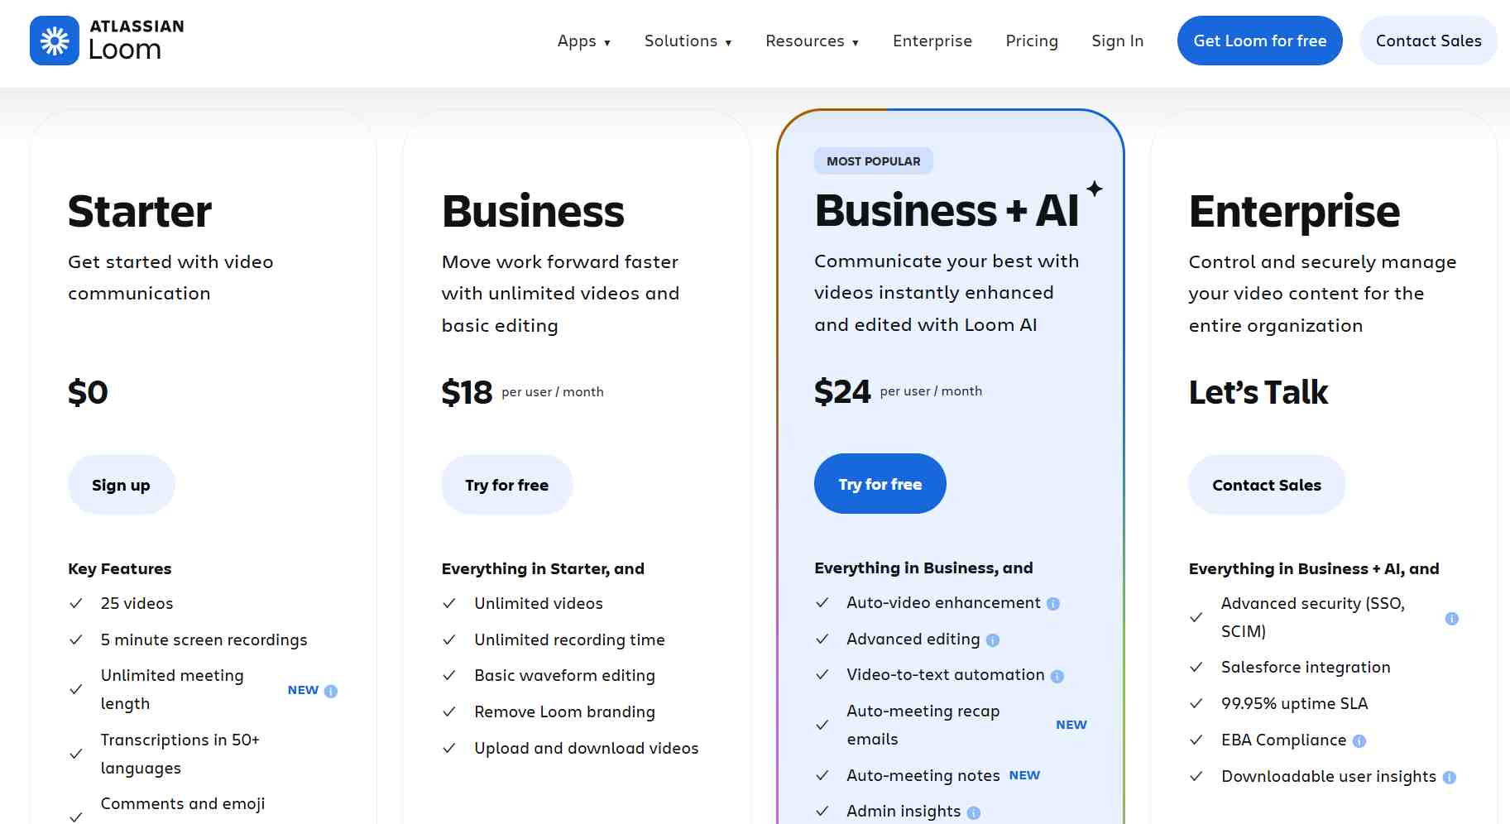Expand the Apps navigation dropdown
Image resolution: width=1510 pixels, height=824 pixels.
tap(584, 41)
